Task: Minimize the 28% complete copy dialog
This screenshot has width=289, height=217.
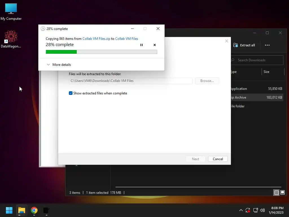Action: point(132,29)
